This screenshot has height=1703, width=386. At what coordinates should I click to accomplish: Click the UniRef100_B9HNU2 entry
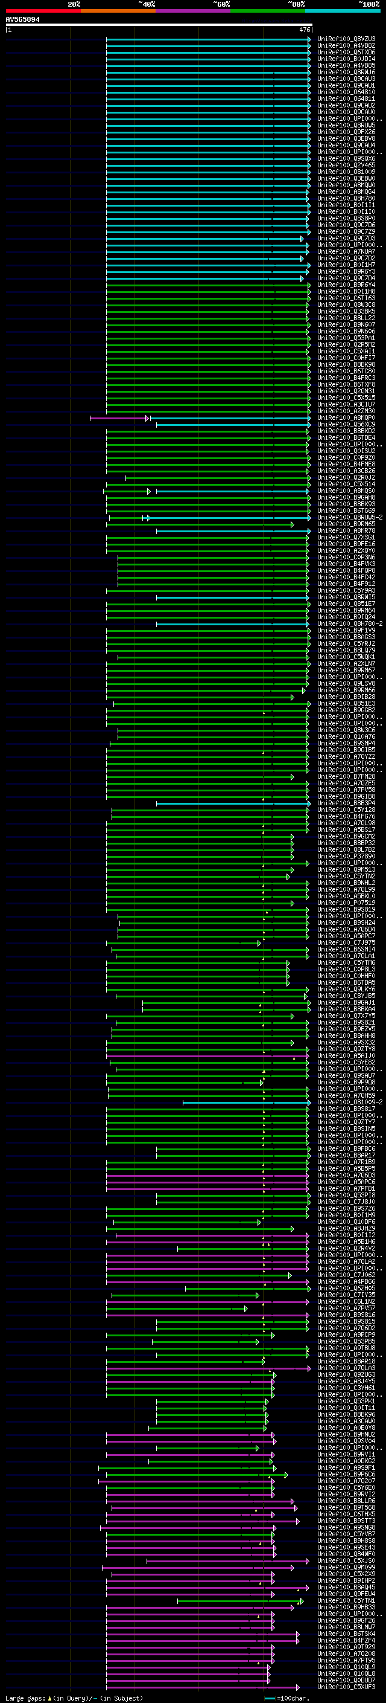pyautogui.click(x=346, y=1434)
